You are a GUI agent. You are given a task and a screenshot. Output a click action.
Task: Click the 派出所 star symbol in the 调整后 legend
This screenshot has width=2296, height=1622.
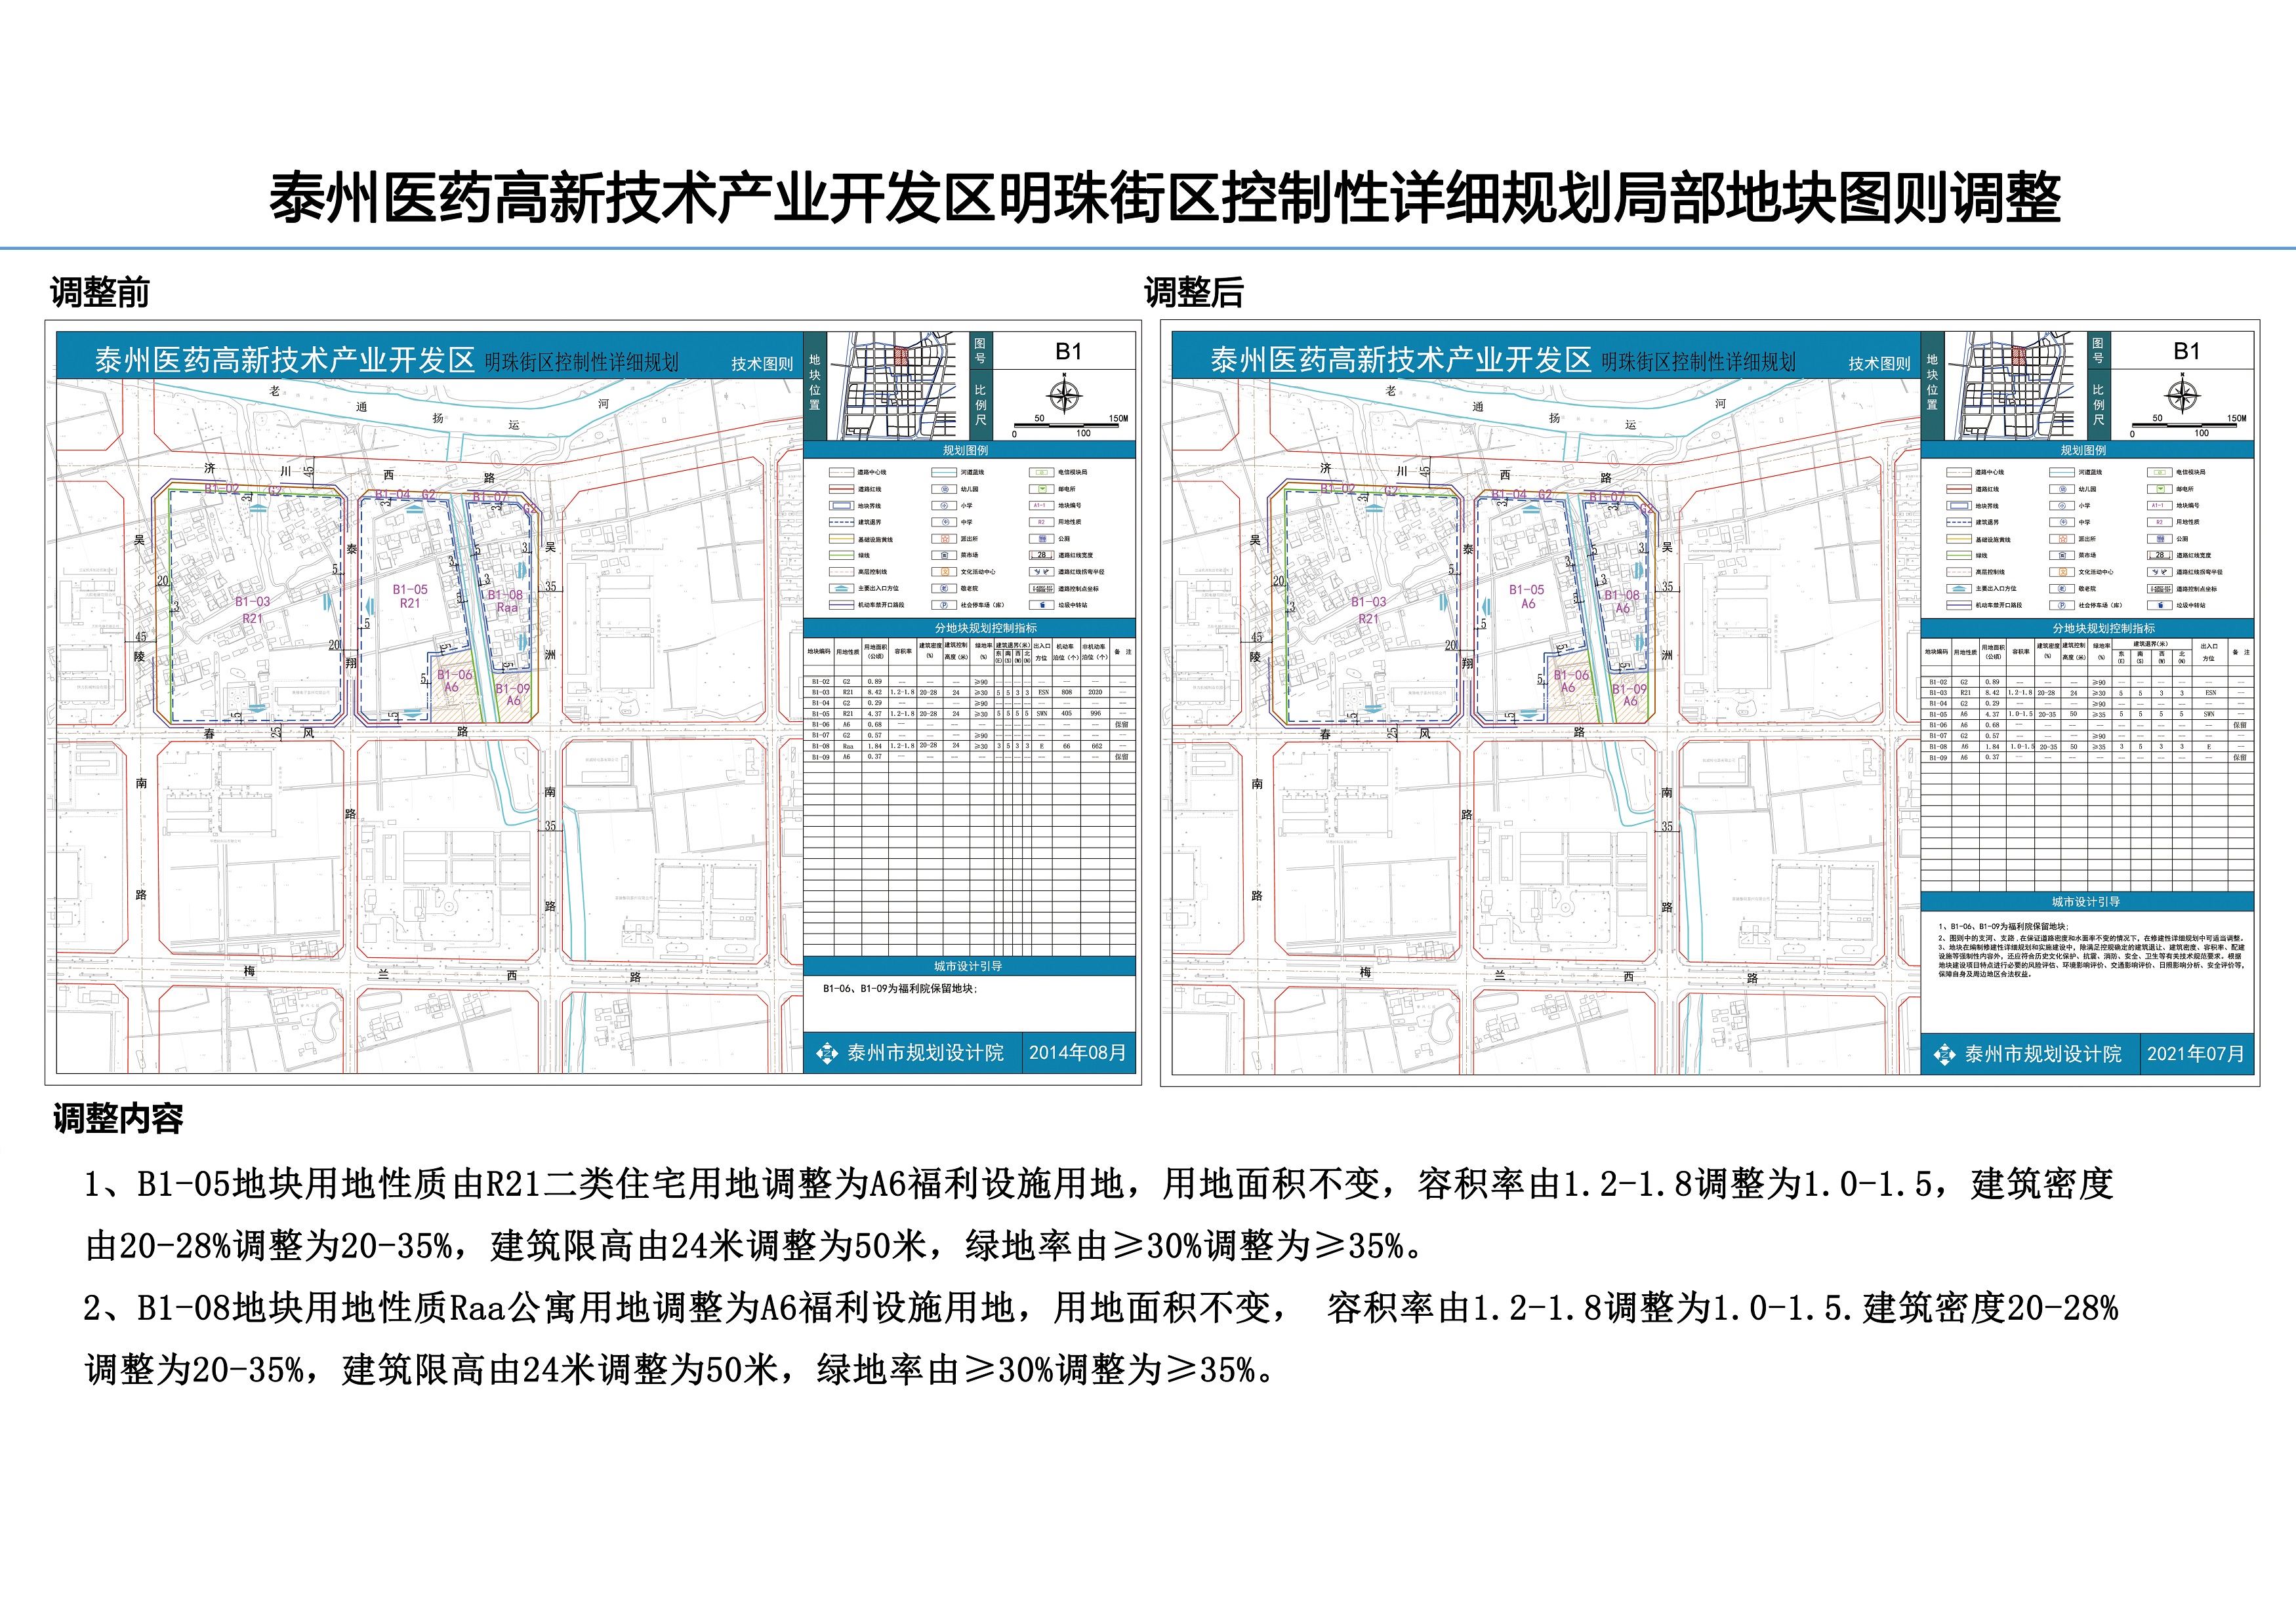click(x=2062, y=539)
